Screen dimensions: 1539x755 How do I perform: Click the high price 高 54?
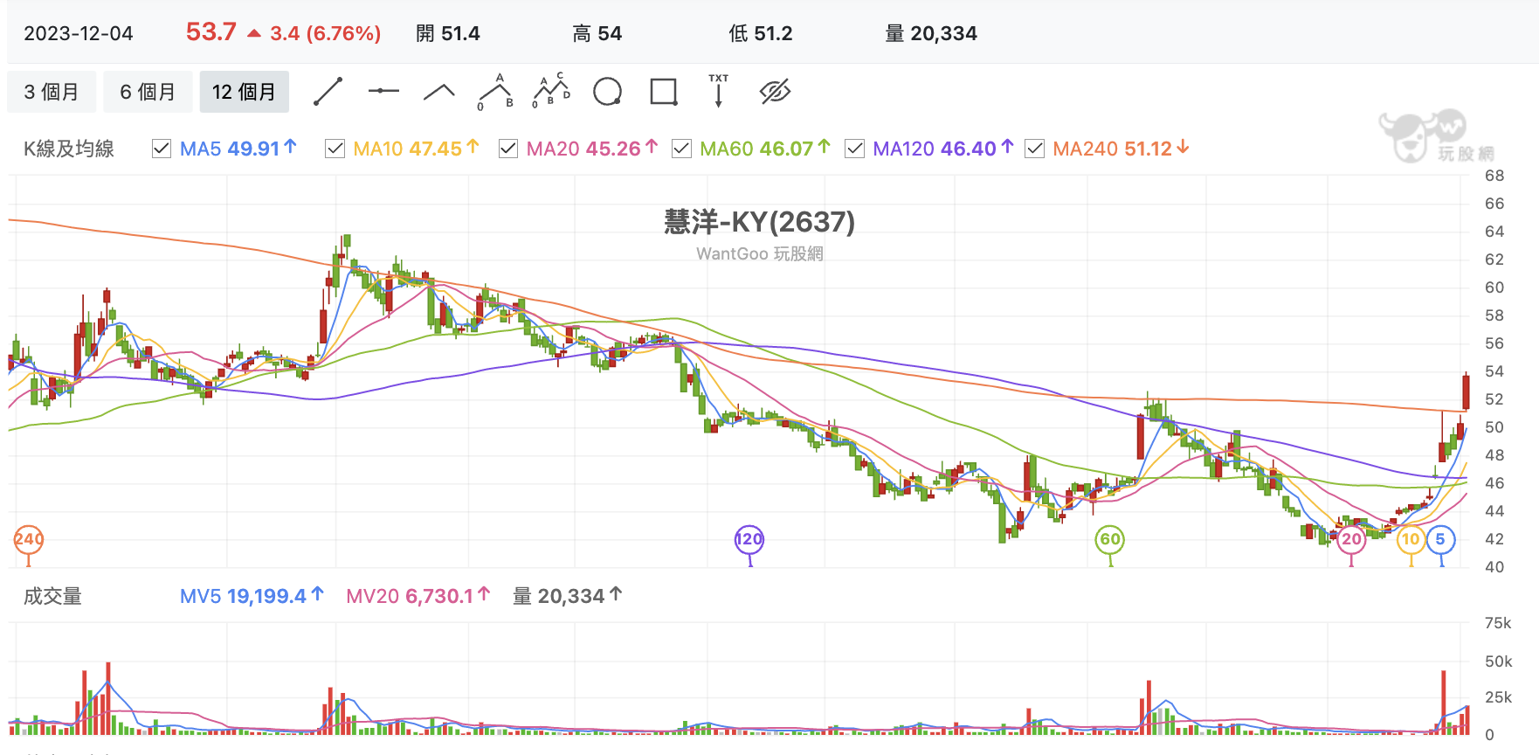[597, 33]
